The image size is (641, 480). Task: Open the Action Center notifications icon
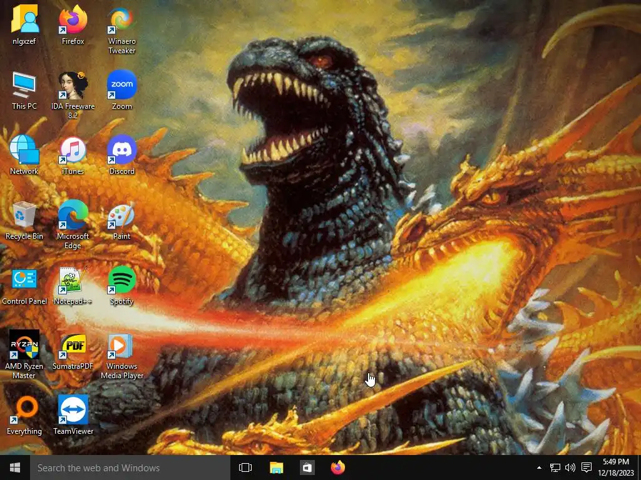coord(586,467)
